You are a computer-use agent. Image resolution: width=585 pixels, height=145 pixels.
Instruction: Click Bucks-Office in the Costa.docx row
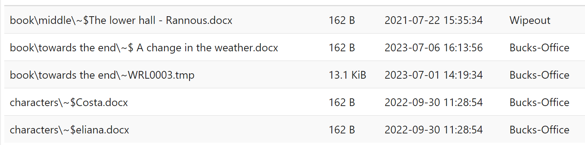[539, 103]
